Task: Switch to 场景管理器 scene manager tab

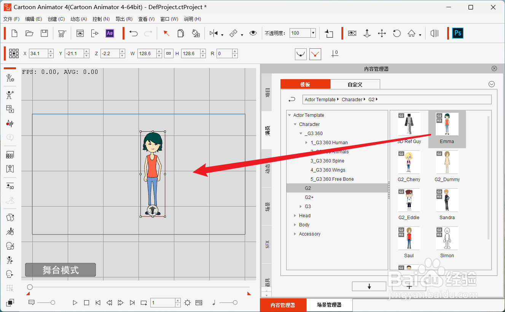Action: (x=329, y=305)
